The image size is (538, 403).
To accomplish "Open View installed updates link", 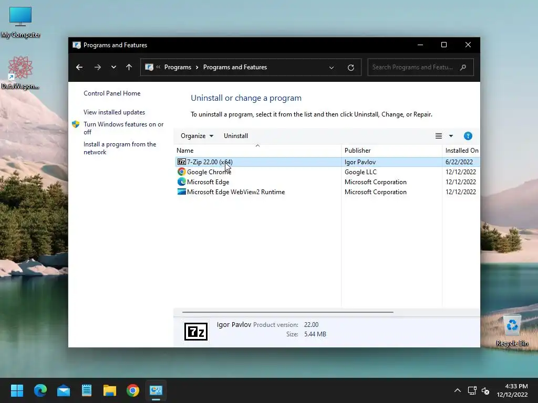I will 114,112.
